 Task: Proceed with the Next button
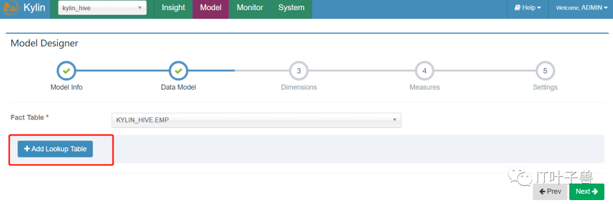point(587,192)
